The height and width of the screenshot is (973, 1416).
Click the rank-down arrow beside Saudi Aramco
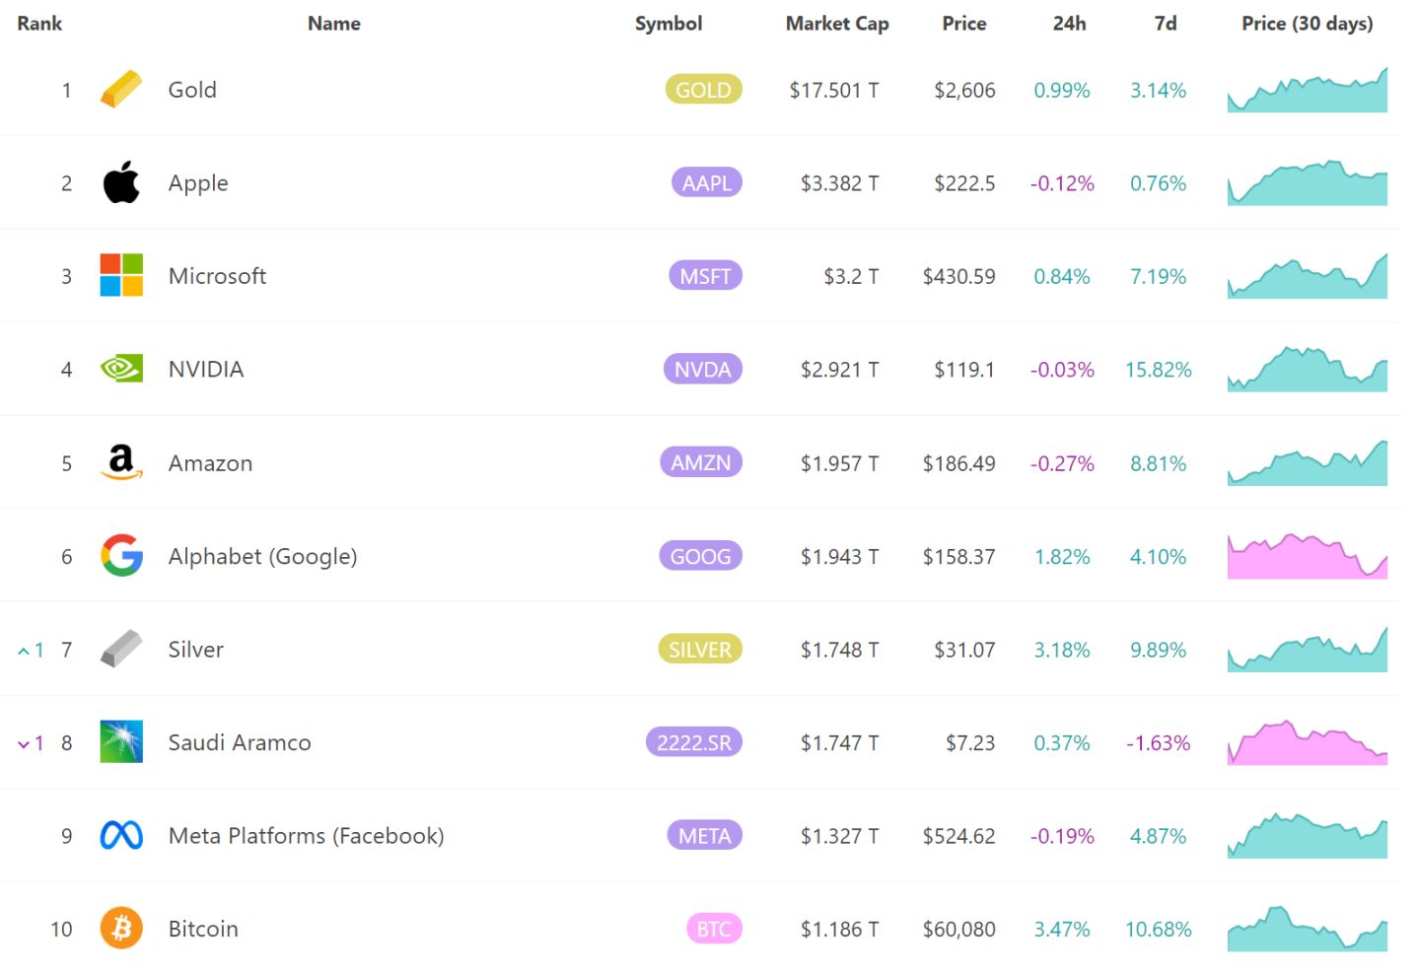[24, 744]
